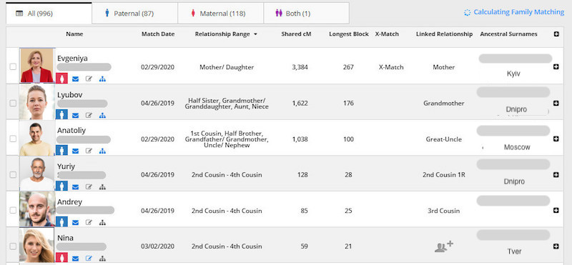Expand Lyubov's row using the plus icon

click(x=556, y=103)
